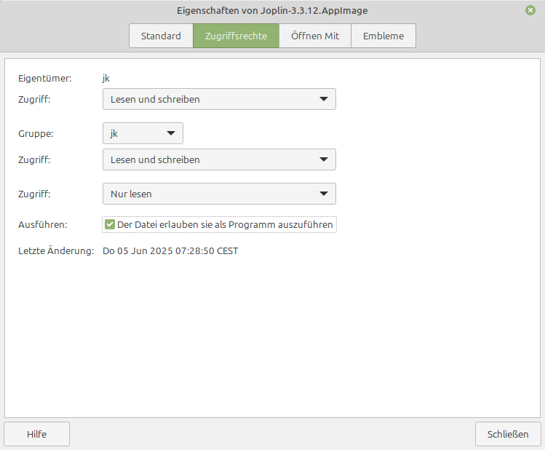Open owner Zugriff 'Lesen und schreiben' dropdown
Viewport: 545px width, 450px height.
[219, 99]
